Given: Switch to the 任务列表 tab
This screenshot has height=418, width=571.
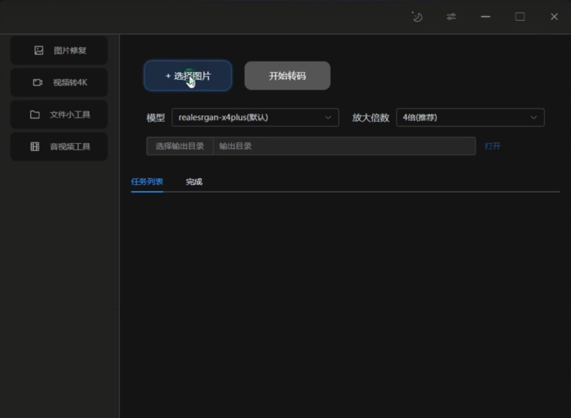Looking at the screenshot, I should (x=147, y=182).
